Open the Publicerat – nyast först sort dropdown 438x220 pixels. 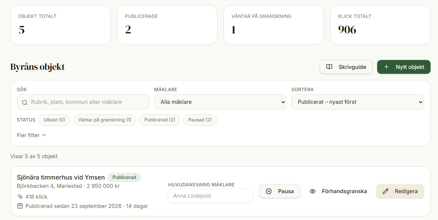358,102
